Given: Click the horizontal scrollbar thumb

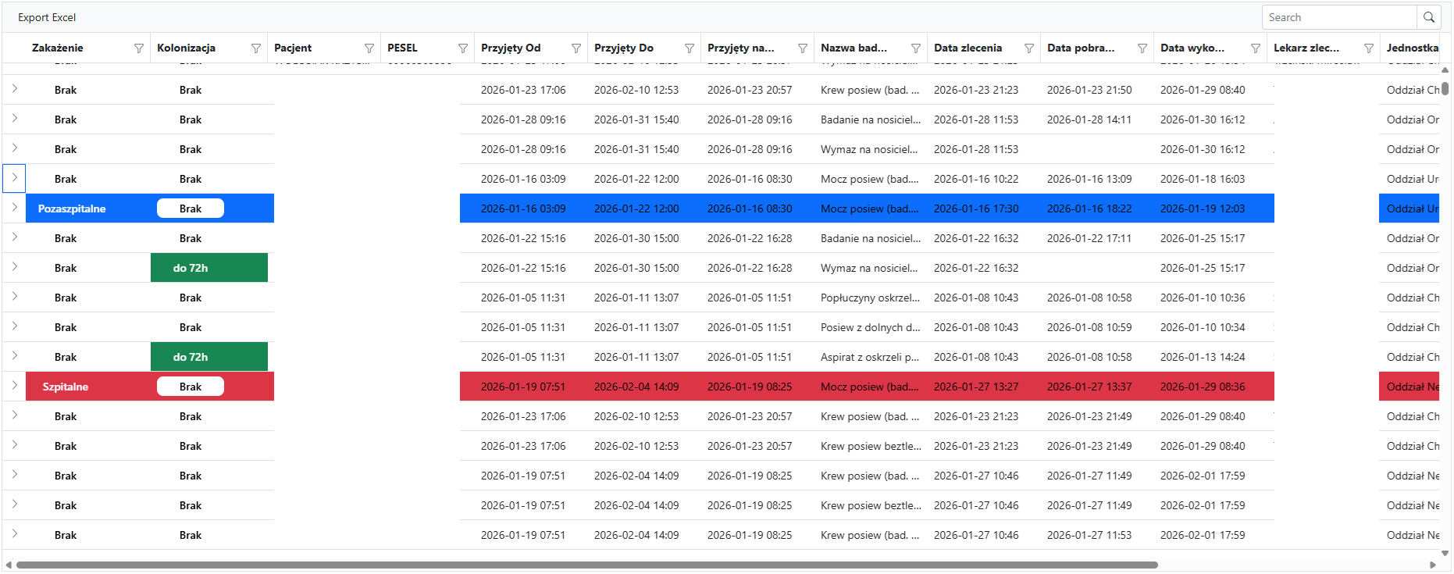Looking at the screenshot, I should [586, 565].
